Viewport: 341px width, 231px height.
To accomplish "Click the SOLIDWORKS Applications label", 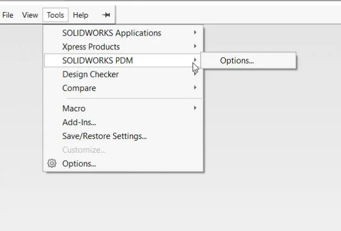I will point(111,33).
